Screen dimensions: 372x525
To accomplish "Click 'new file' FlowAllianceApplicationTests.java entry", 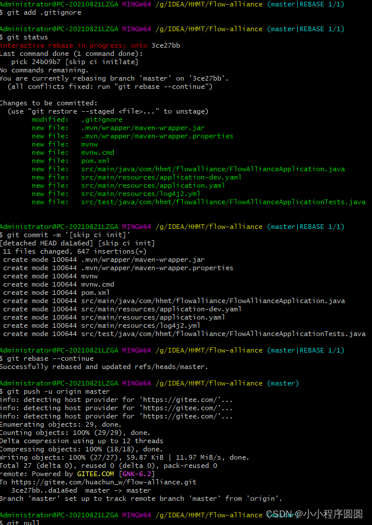I will (x=198, y=202).
